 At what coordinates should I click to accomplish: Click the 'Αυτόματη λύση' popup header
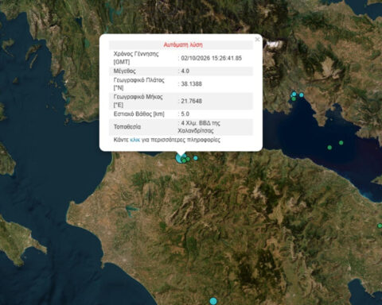[183, 44]
